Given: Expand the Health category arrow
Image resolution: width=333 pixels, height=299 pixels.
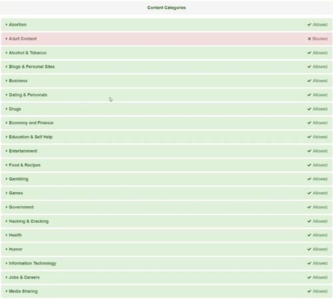Looking at the screenshot, I should pos(7,235).
